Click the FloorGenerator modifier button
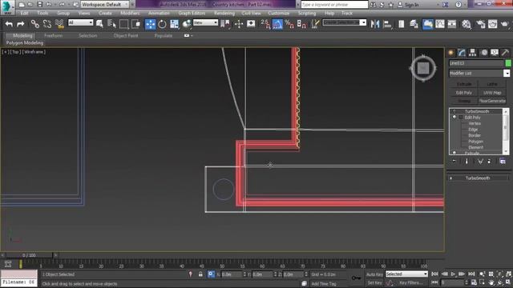The height and width of the screenshot is (288, 513). pos(492,101)
